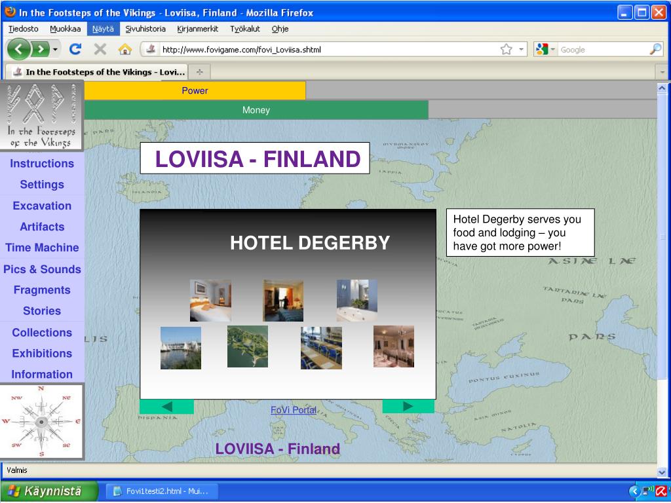The width and height of the screenshot is (671, 503).
Task: Click the green previous slide arrow button
Action: 167,407
